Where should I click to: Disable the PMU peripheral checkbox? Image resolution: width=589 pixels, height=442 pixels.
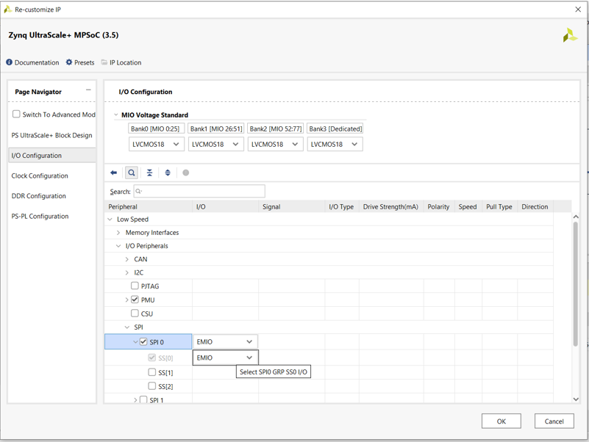point(135,299)
